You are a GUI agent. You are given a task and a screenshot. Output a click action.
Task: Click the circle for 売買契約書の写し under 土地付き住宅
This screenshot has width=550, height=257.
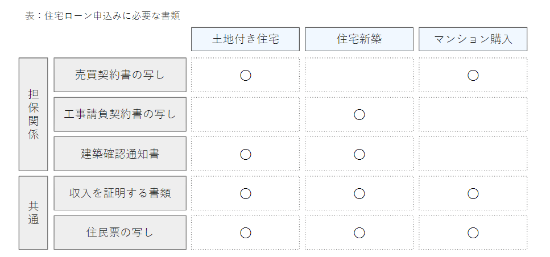[x=246, y=75]
